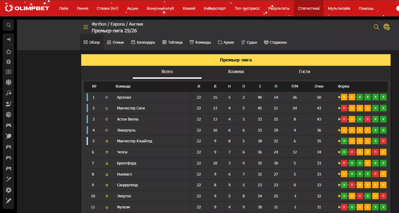Choose the table tennis sidebar icon
The height and width of the screenshot is (213, 399).
9,136
